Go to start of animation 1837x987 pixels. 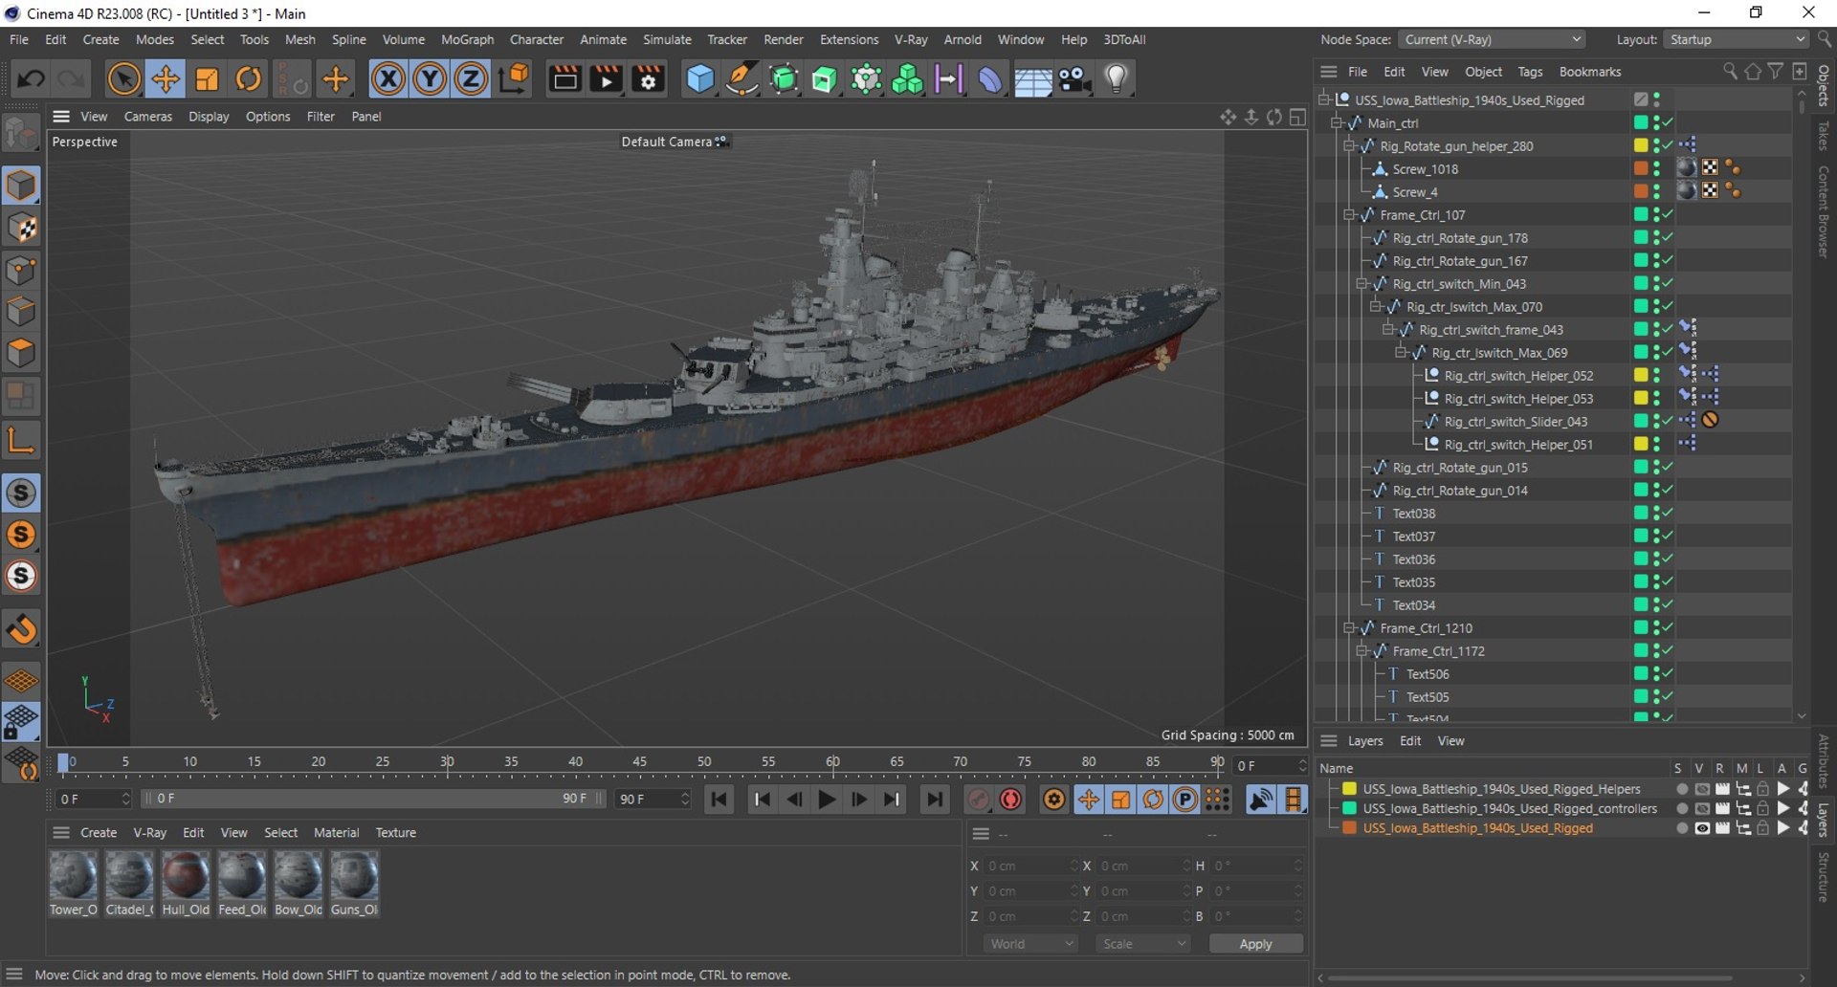(719, 799)
